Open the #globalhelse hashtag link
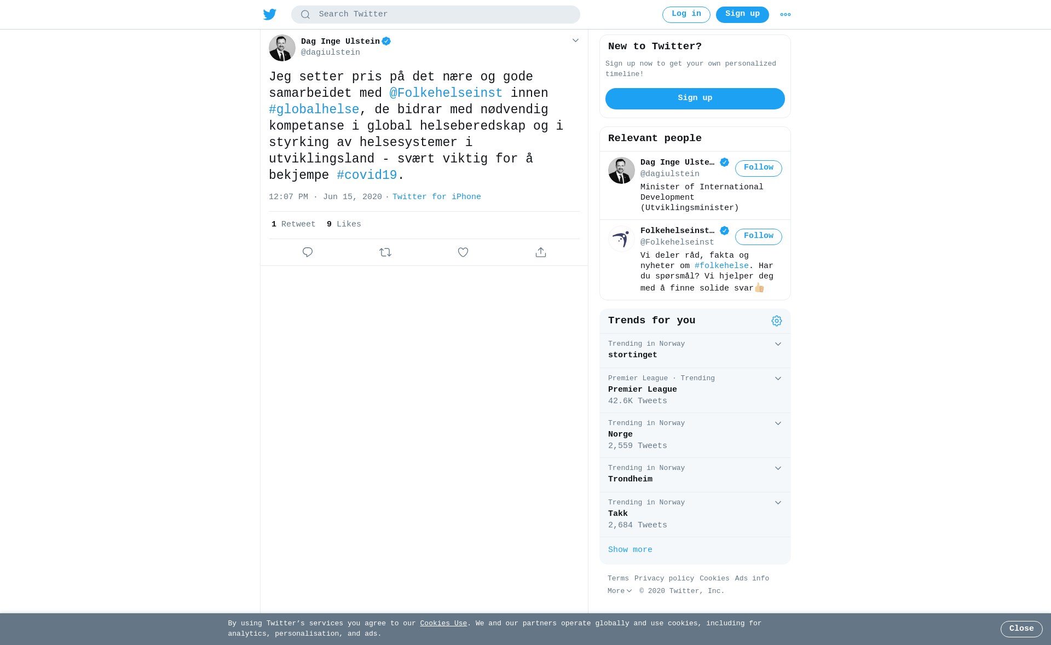Screen dimensions: 1051x645 (314, 109)
